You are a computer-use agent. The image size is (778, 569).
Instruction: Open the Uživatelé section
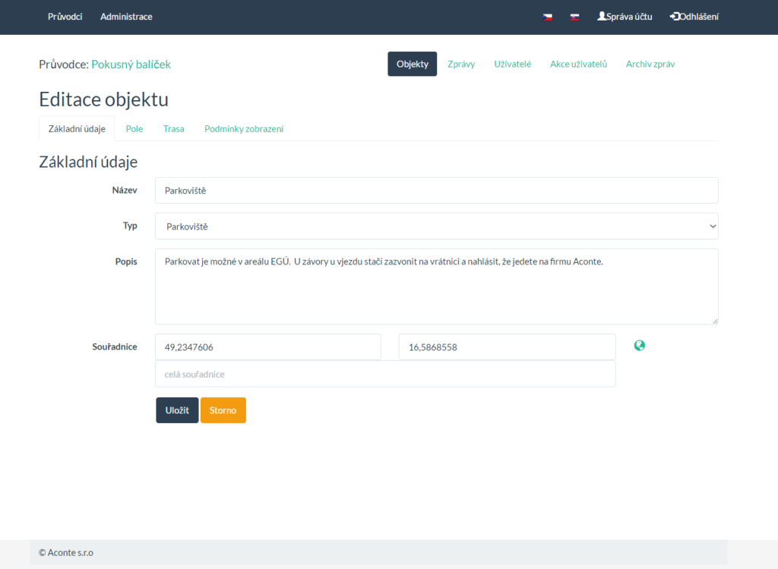[x=512, y=65]
